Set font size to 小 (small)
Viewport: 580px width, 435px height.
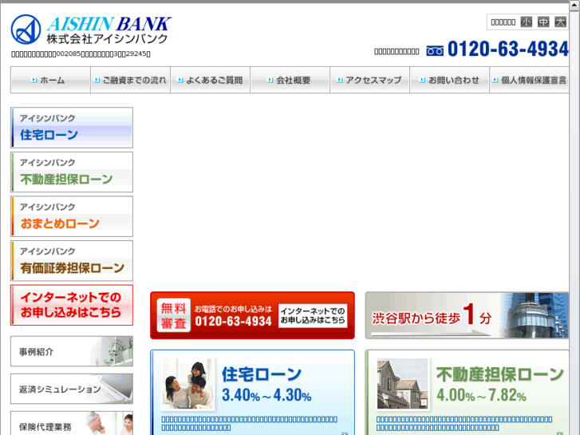(x=526, y=22)
